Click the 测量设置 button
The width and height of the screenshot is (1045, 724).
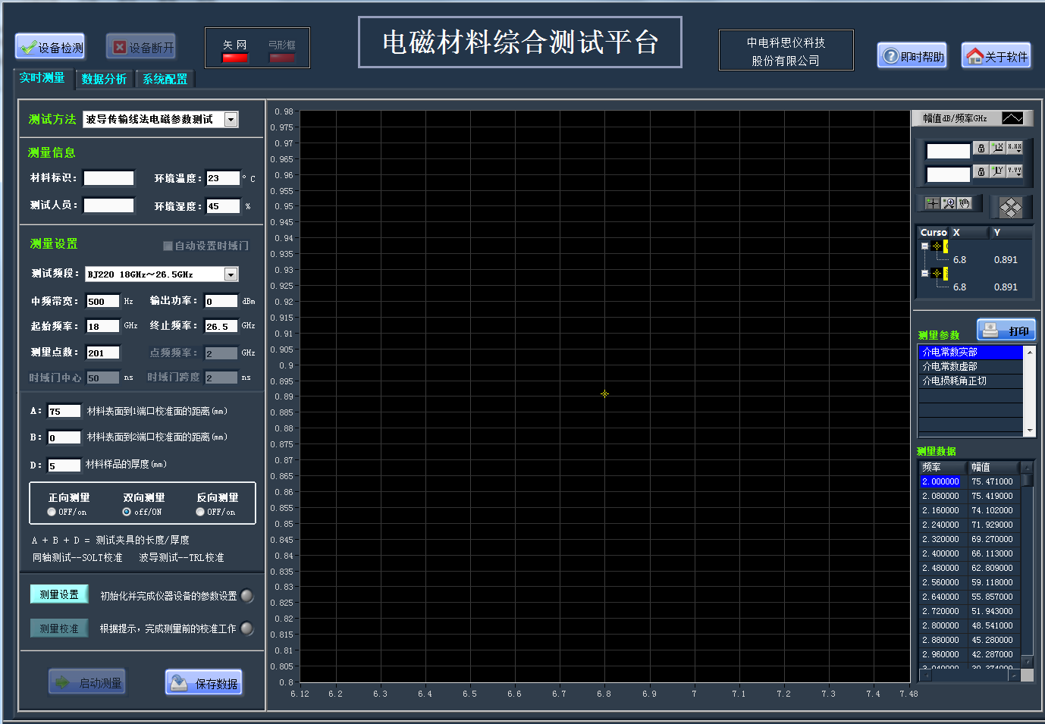pyautogui.click(x=59, y=594)
